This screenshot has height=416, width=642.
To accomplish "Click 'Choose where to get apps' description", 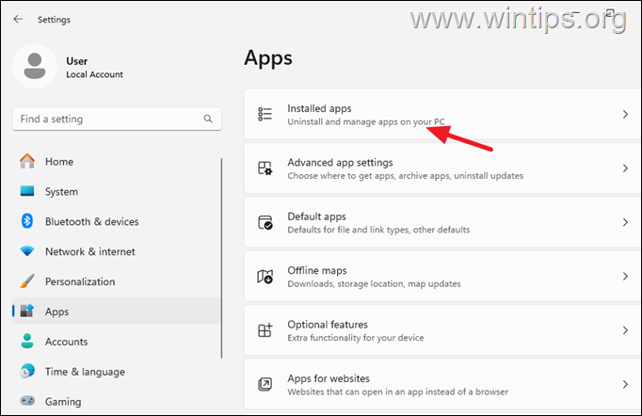I will click(x=406, y=176).
